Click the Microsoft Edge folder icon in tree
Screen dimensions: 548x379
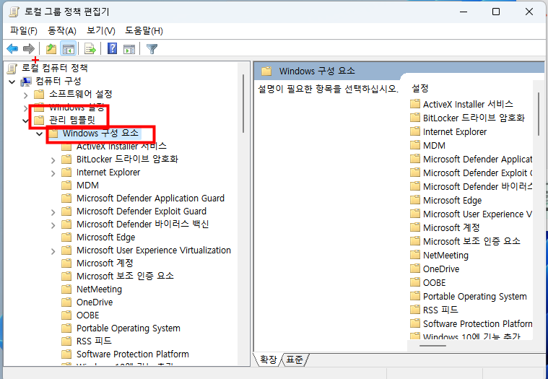66,238
